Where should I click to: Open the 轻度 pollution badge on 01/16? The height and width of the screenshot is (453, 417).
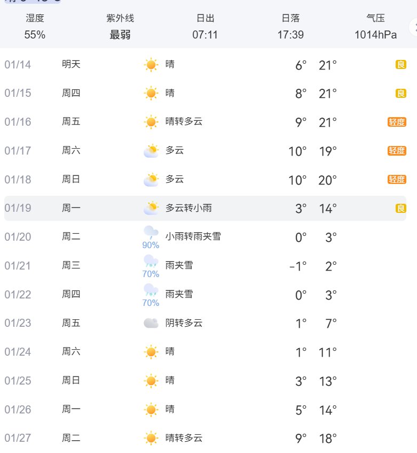[397, 122]
